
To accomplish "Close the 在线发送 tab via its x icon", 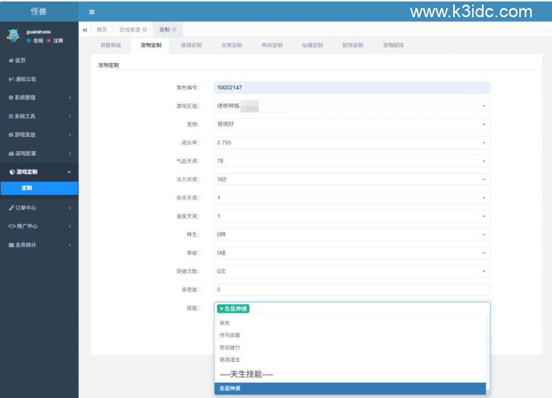I will [145, 30].
